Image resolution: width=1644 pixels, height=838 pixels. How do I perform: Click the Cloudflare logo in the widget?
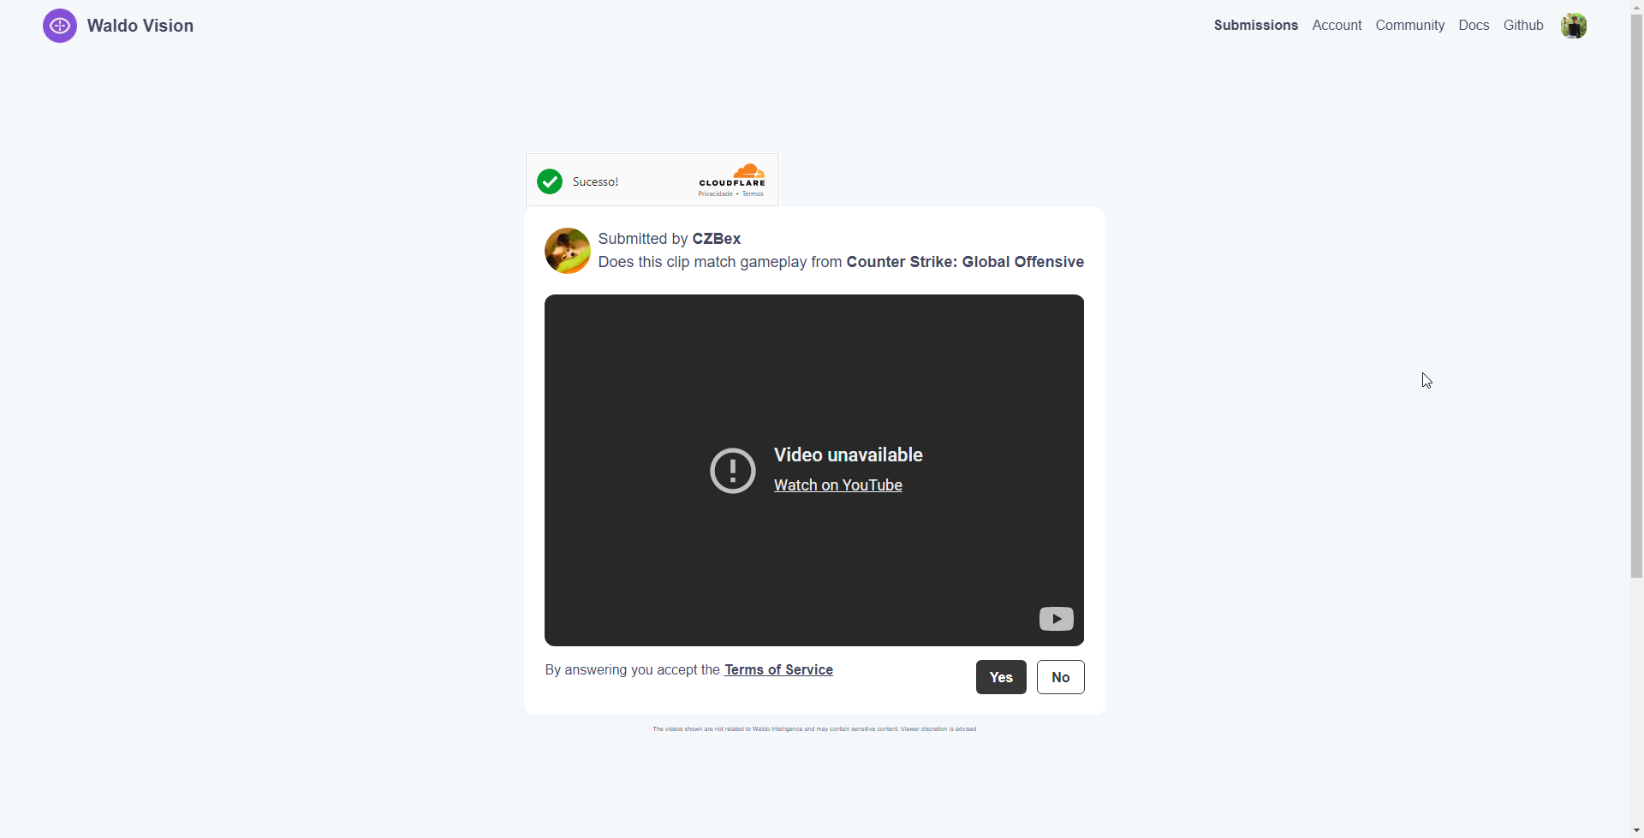click(732, 175)
